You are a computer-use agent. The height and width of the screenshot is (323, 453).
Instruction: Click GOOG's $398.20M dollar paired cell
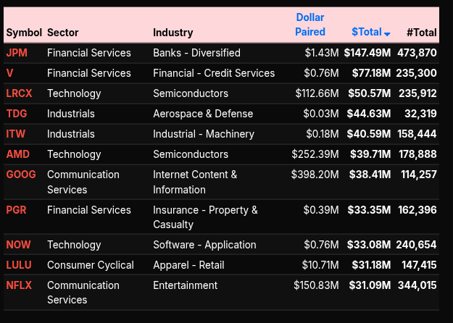(315, 175)
